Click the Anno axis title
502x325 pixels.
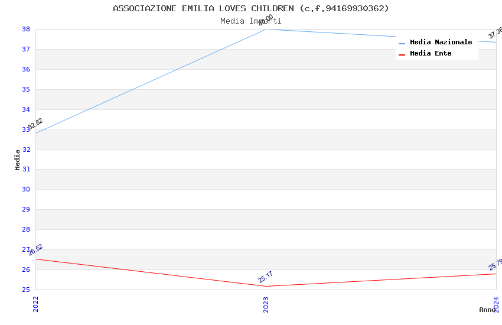click(x=487, y=310)
